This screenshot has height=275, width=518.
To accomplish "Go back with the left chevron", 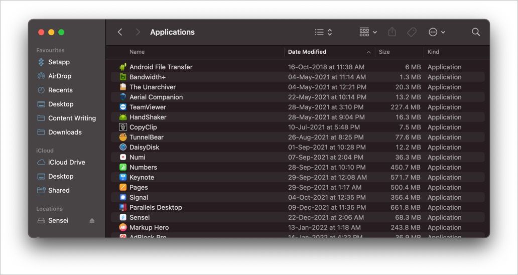I will click(120, 32).
